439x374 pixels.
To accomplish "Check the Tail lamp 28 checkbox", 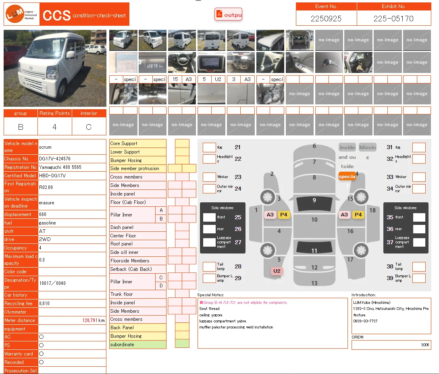I will [x=209, y=266].
